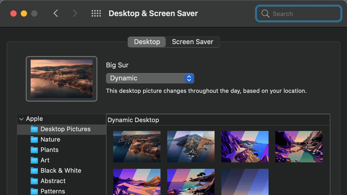
Task: Select Desktop Pictures in sidebar
Action: [65, 129]
